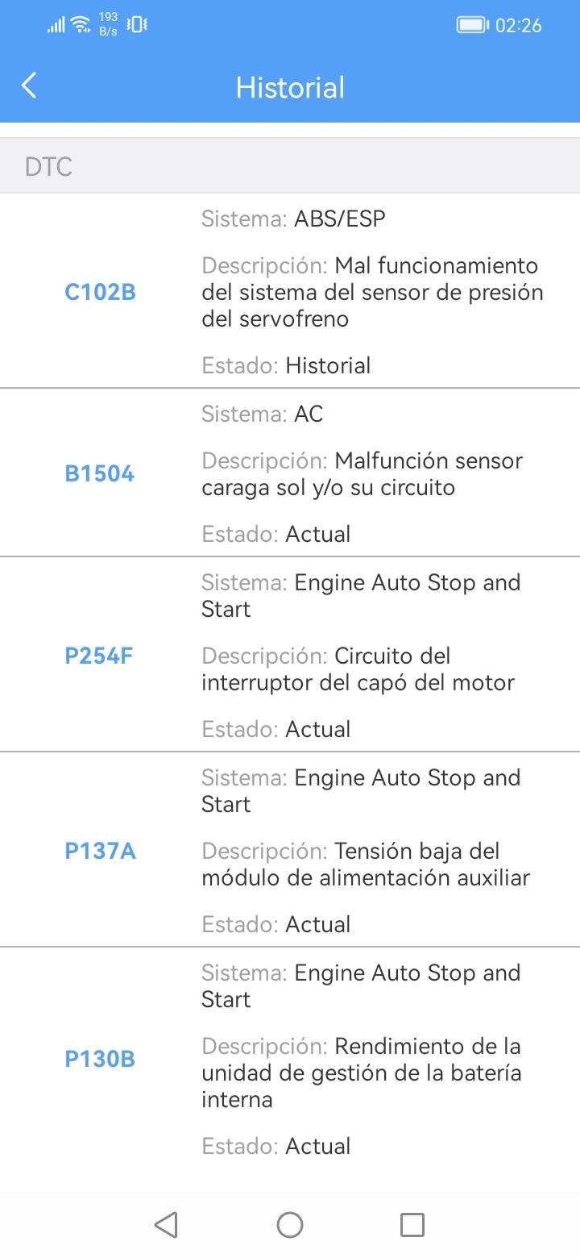Tap the Android home circle button
Viewport: 580px width, 1258px height.
coord(290,1225)
